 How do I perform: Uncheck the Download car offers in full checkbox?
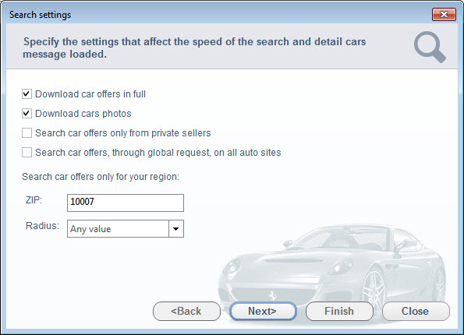coord(27,94)
